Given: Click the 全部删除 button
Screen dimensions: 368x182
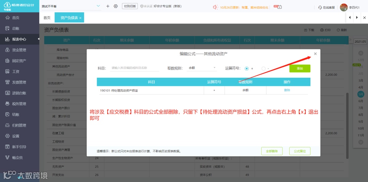Looking at the screenshot, I should click(272, 151).
